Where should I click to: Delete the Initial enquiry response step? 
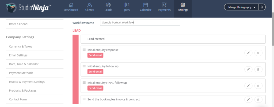point(258,53)
